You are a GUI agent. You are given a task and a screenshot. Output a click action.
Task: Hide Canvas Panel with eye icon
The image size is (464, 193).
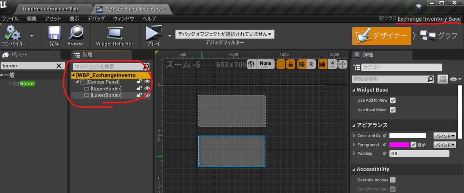click(x=147, y=82)
